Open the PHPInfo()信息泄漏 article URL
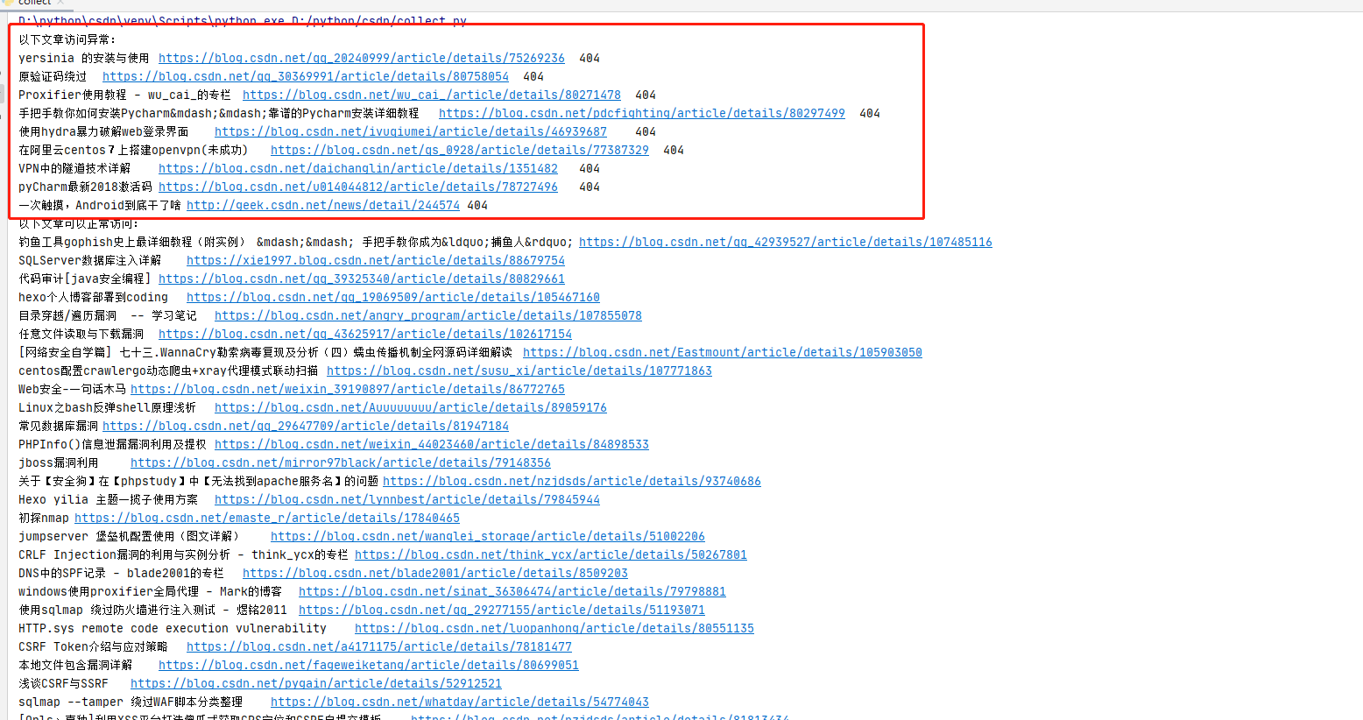 (432, 444)
